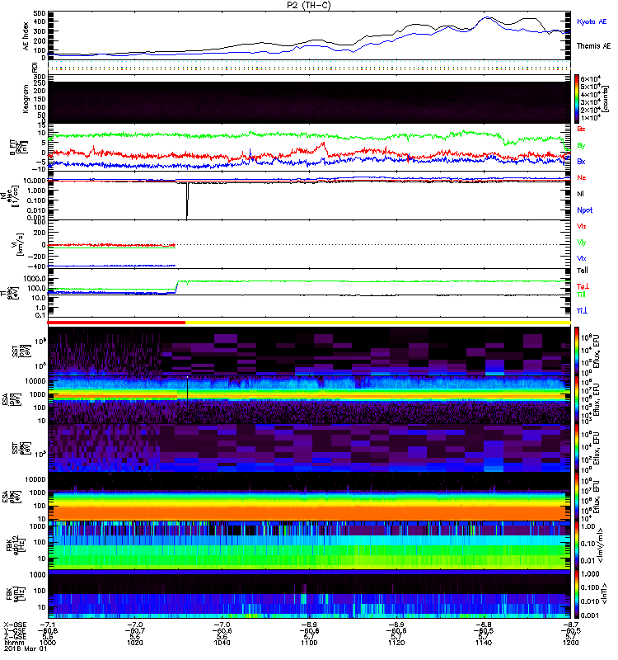Click the FBK scm nT color bar

pyautogui.click(x=577, y=594)
